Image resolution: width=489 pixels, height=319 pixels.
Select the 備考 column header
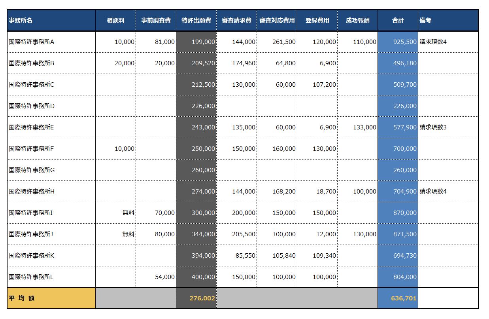tap(448, 21)
